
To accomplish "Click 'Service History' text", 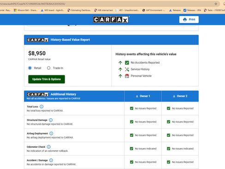I will pos(140,69).
